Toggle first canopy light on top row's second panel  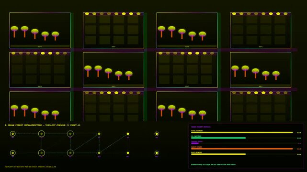(x=87, y=14)
